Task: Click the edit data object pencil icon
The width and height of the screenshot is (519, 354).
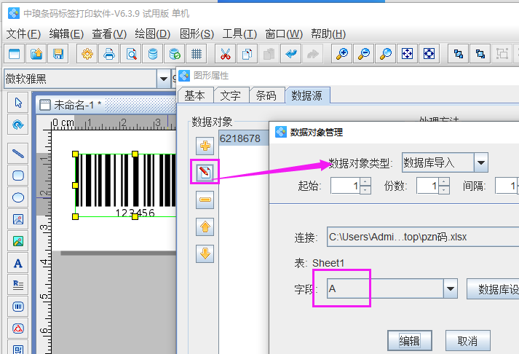Action: pos(205,173)
